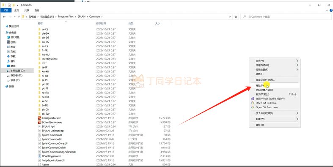Click the search Common input field
Viewport: 333px width, 167px height.
click(x=286, y=16)
